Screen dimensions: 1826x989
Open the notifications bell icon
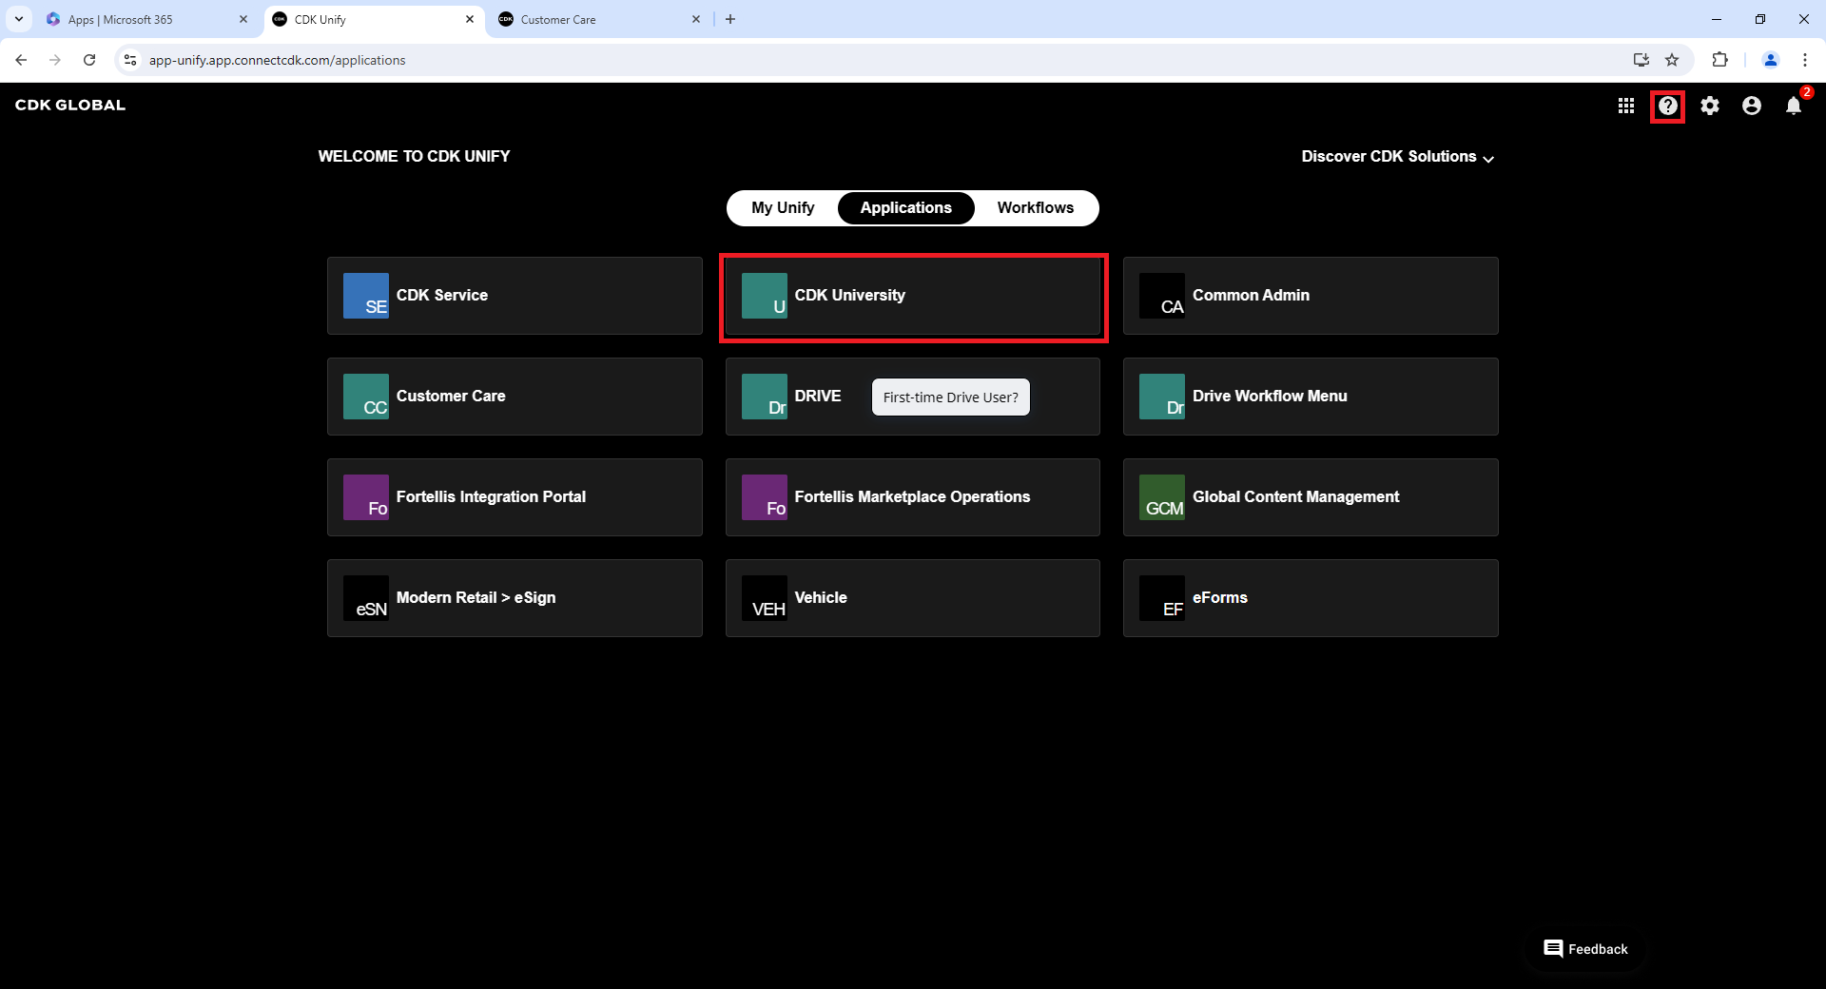click(1794, 106)
